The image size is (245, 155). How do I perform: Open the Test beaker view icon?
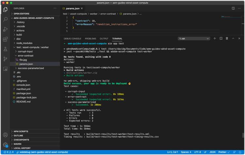click(x=5, y=49)
